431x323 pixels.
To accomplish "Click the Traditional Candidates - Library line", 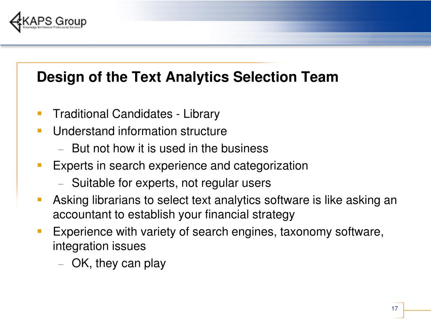I will (136, 114).
